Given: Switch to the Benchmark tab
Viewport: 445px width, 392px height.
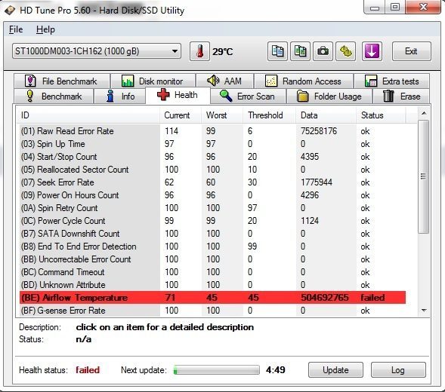Looking at the screenshot, I should (x=54, y=96).
